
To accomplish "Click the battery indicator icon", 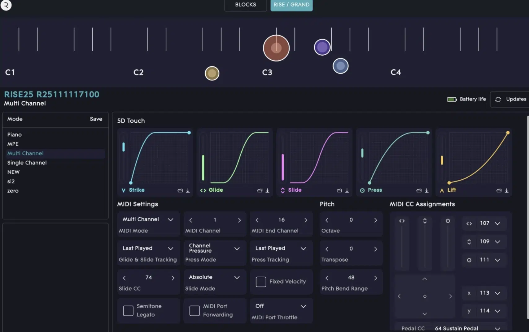I will tap(452, 99).
